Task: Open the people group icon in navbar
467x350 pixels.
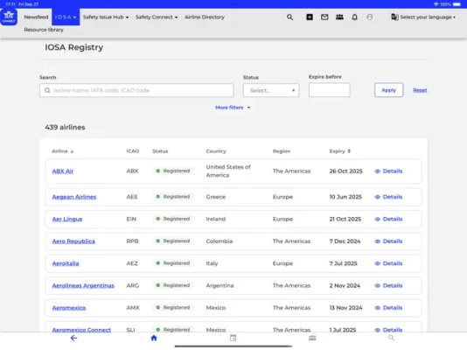Action: 339,17
